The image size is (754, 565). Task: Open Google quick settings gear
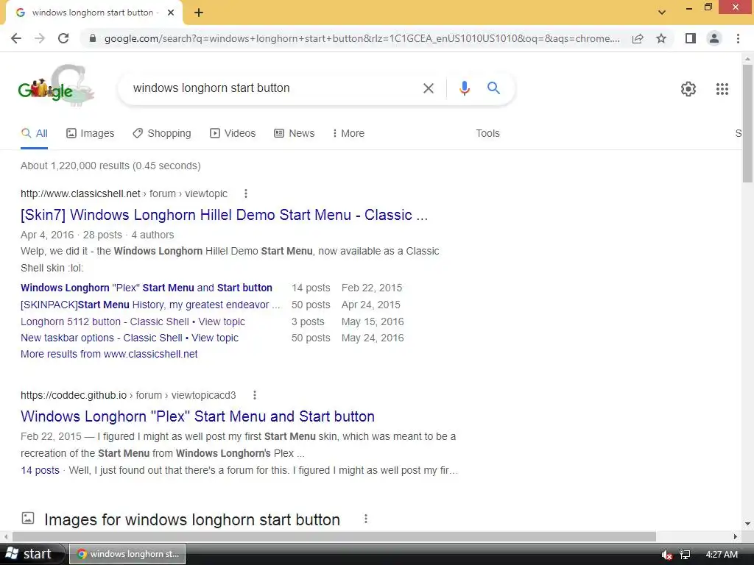pos(688,89)
